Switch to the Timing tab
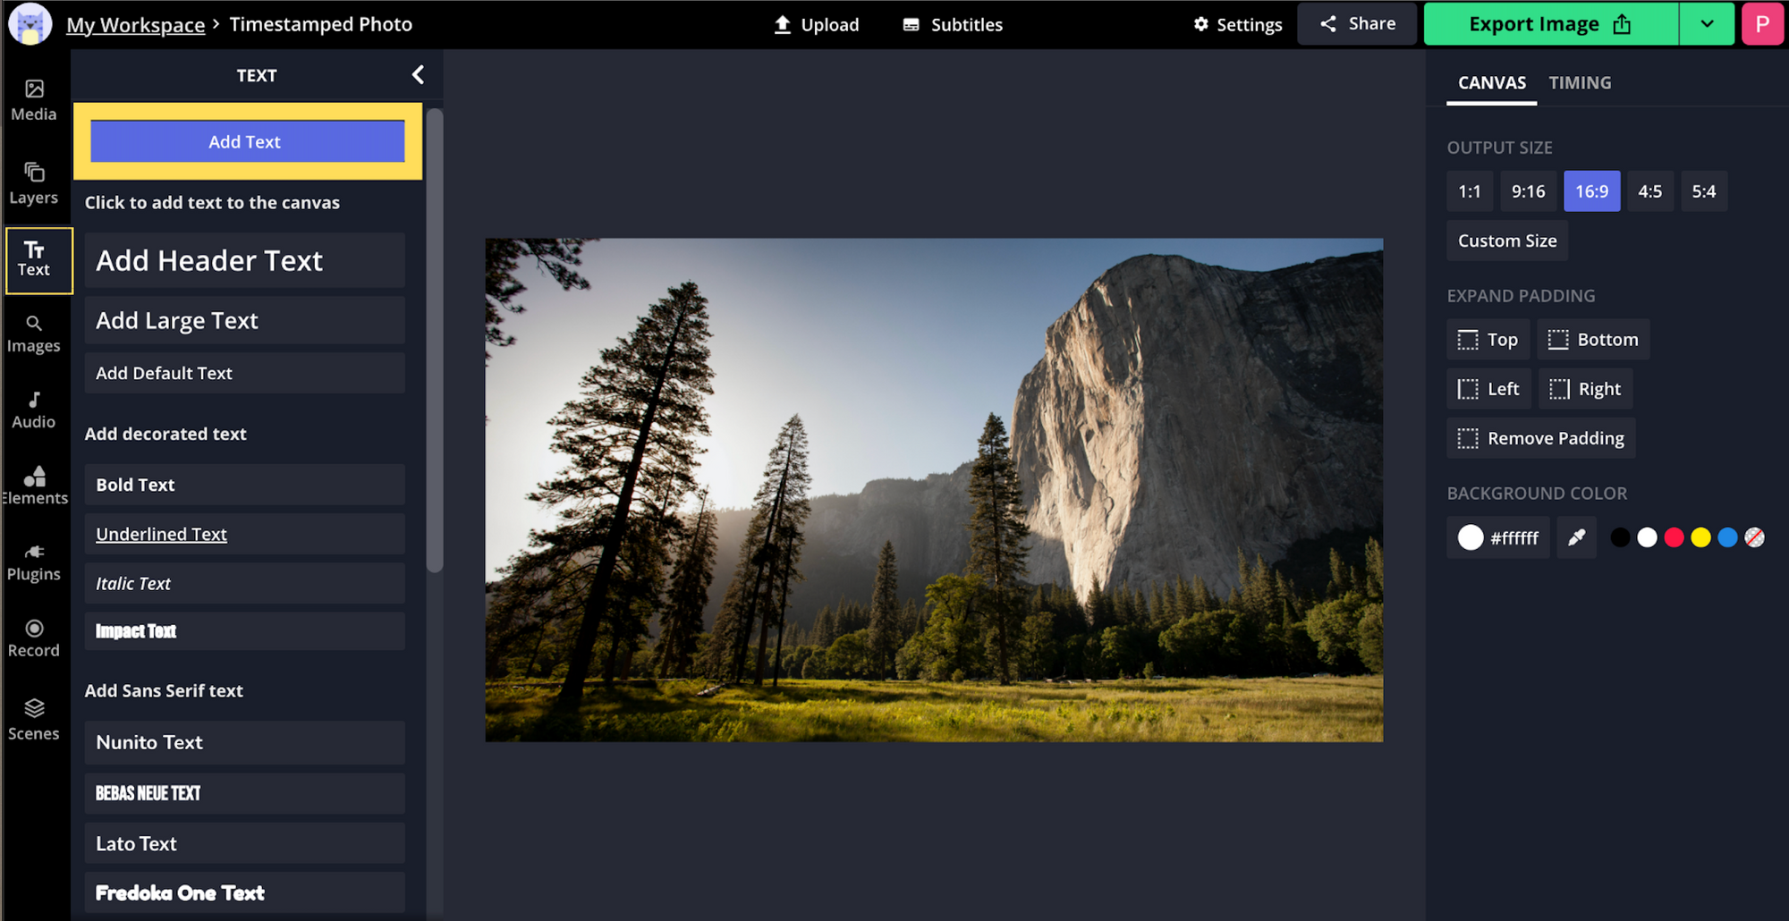Image resolution: width=1789 pixels, height=921 pixels. pyautogui.click(x=1580, y=82)
